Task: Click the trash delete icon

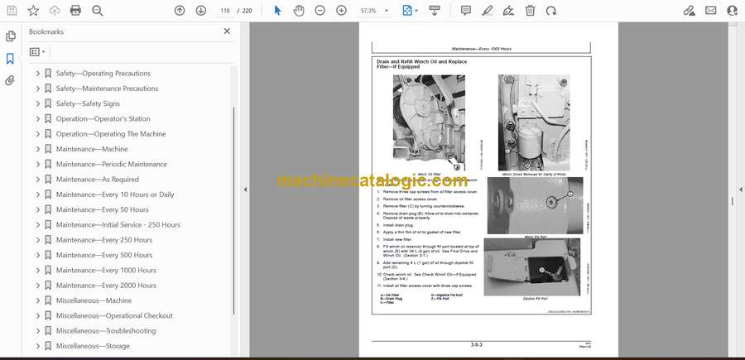Action: coord(530,11)
